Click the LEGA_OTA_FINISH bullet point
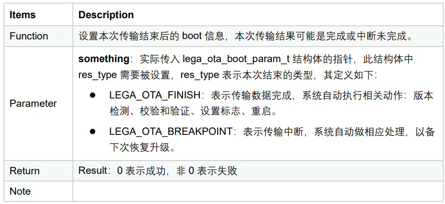 click(x=92, y=95)
